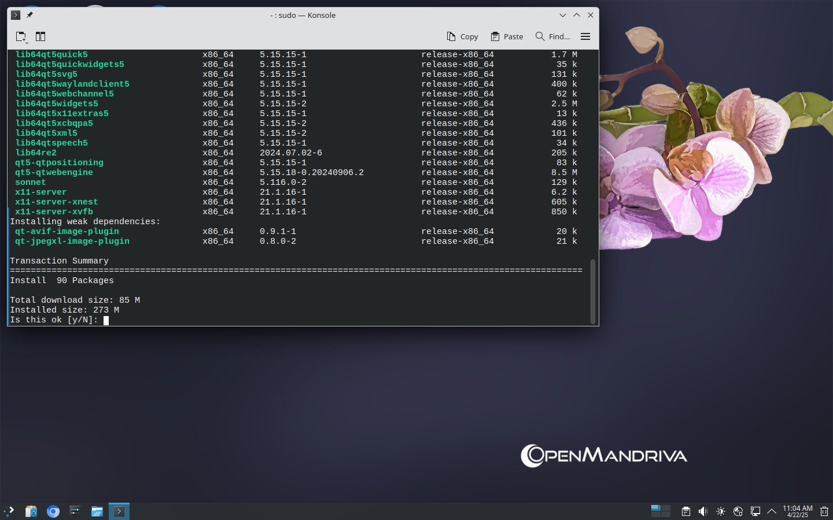This screenshot has height=520, width=833.
Task: Launch the software center from the taskbar
Action: pos(31,511)
